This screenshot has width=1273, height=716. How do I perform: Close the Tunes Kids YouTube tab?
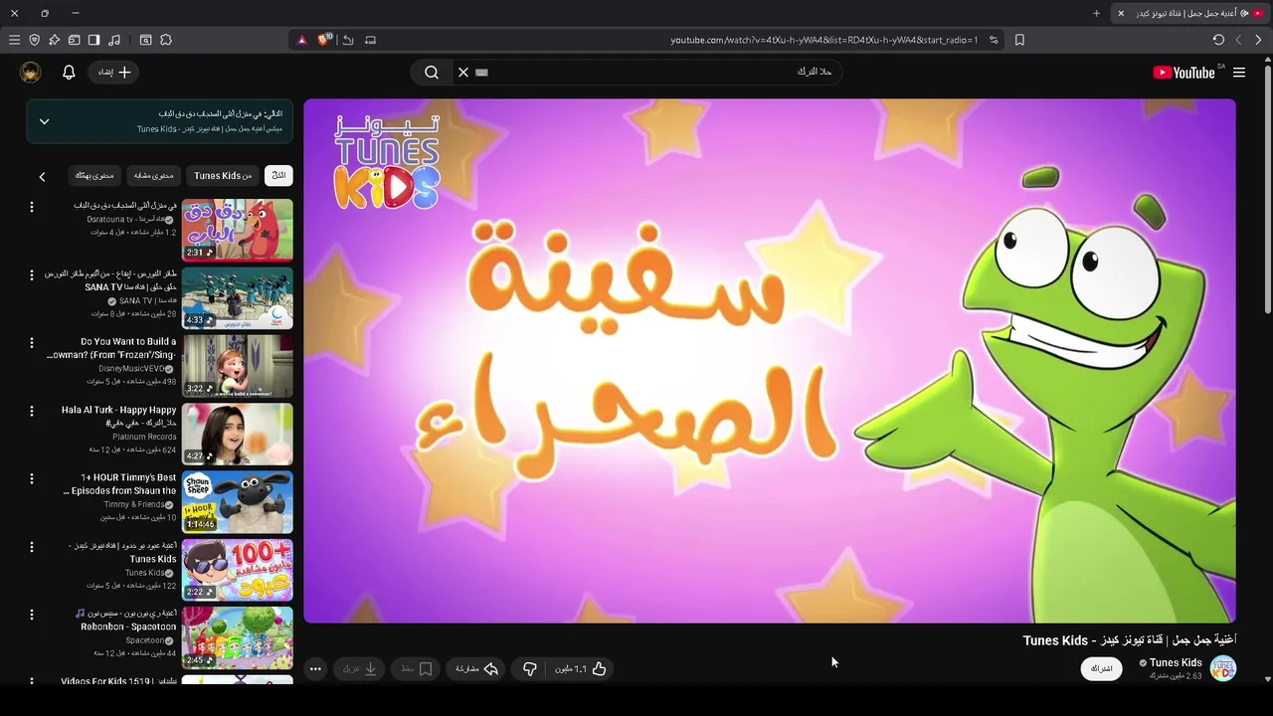[x=1121, y=13]
